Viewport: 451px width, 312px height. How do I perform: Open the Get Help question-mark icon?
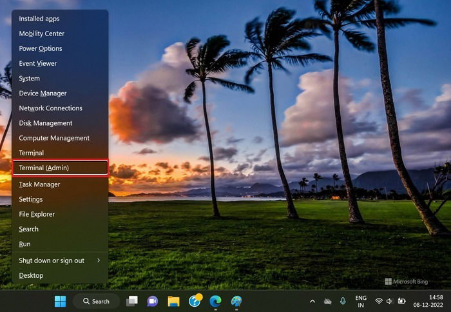pos(195,301)
